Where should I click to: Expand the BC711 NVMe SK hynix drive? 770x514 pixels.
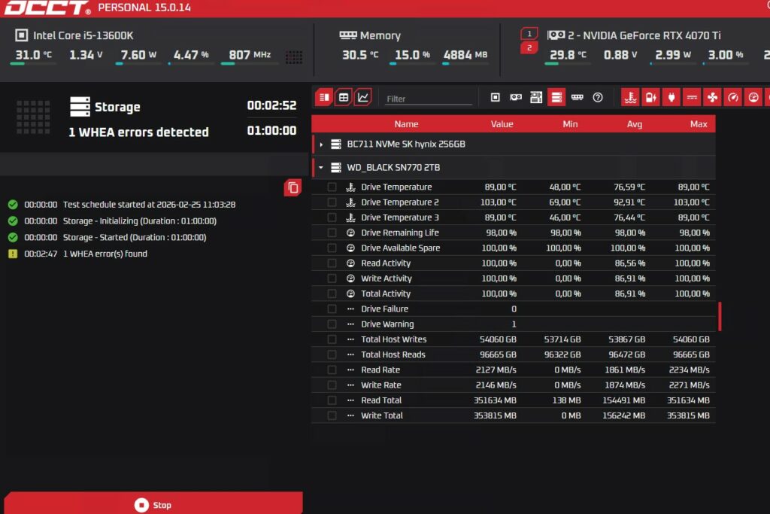(322, 144)
